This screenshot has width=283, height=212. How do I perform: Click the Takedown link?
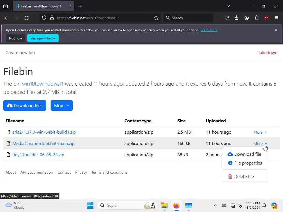[x=268, y=53]
